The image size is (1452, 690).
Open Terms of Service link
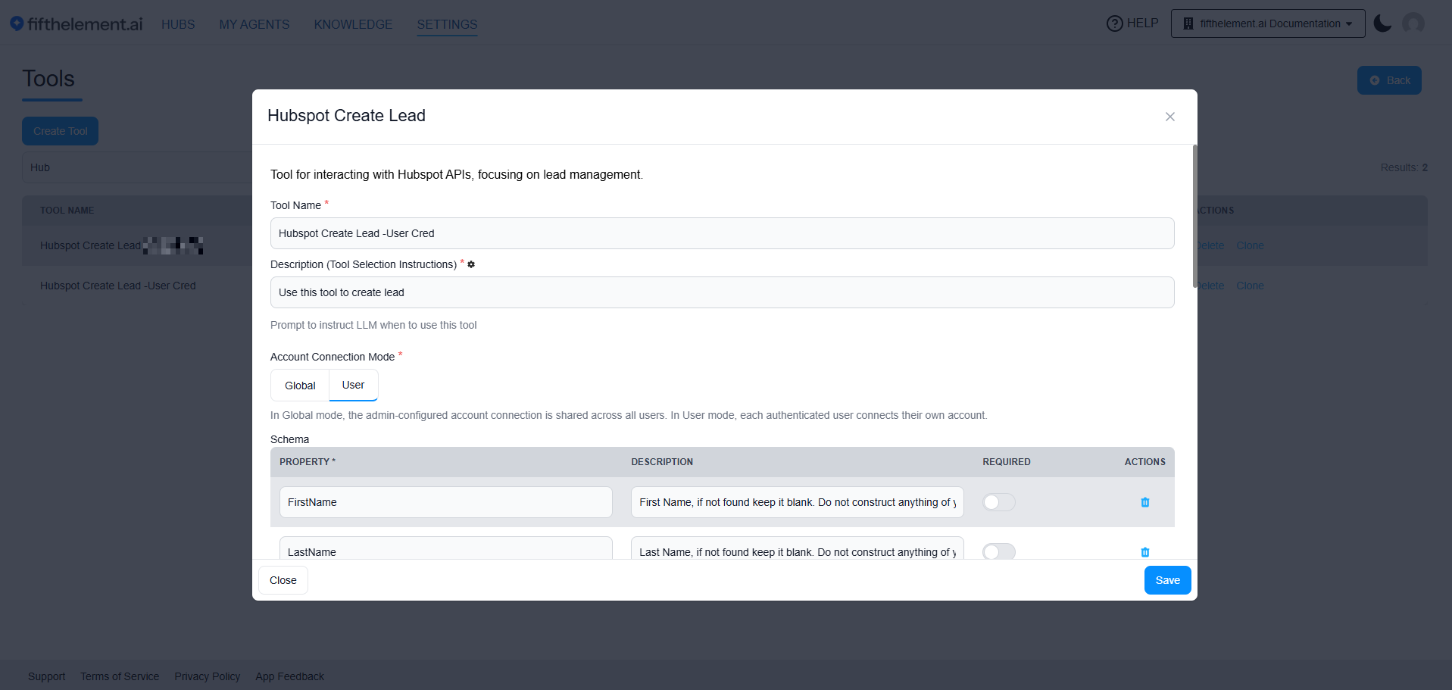pyautogui.click(x=120, y=676)
